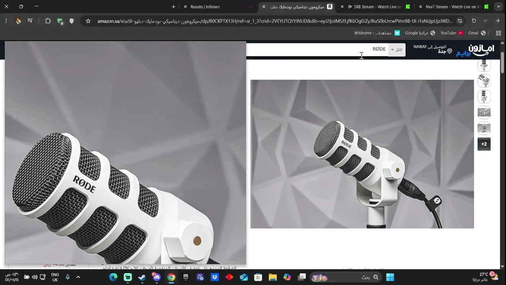The height and width of the screenshot is (285, 506).
Task: Open the volume control in system tray
Action: tap(34, 277)
